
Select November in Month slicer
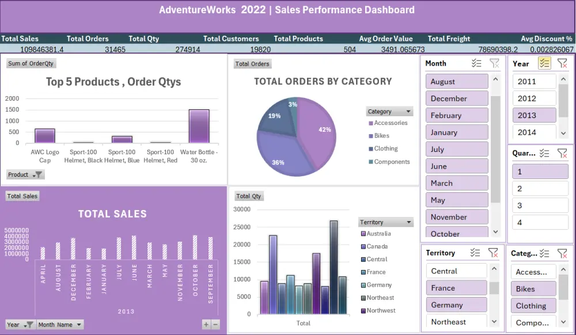pyautogui.click(x=457, y=217)
